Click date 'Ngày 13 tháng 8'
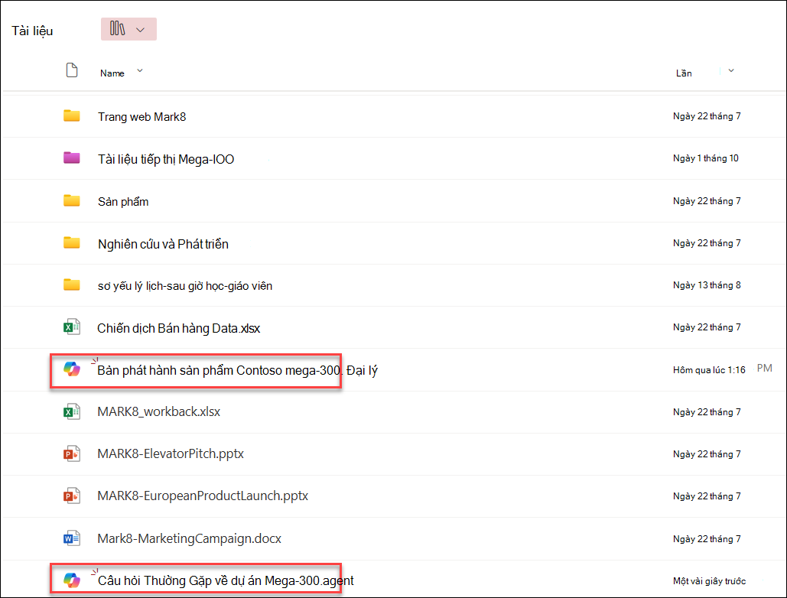787x598 pixels. [x=707, y=285]
